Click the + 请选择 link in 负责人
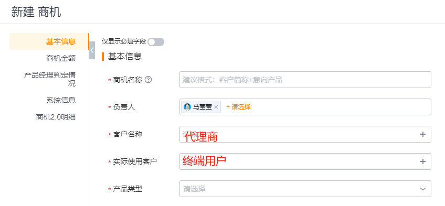This screenshot has height=206, width=445. 238,107
